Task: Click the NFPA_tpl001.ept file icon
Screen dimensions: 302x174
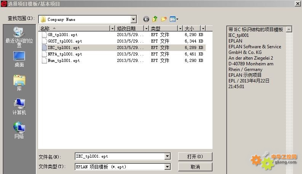Action: click(x=44, y=54)
